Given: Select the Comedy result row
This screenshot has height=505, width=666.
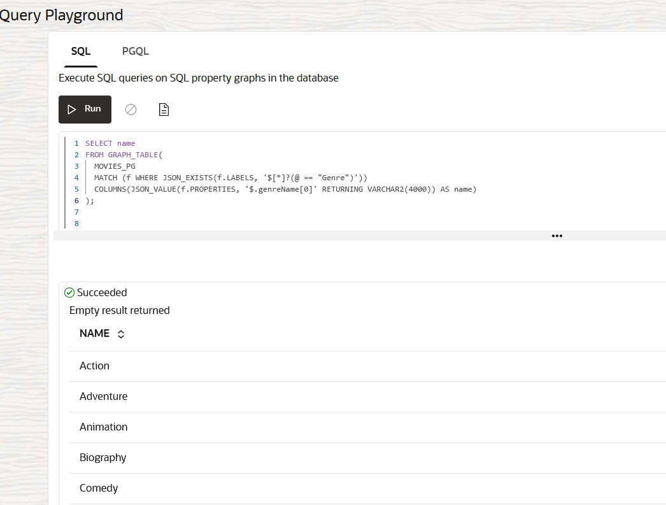Looking at the screenshot, I should (x=99, y=488).
